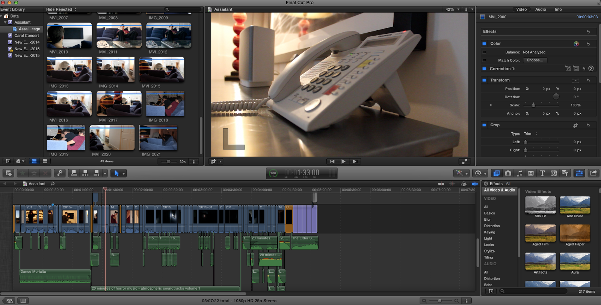Open the viewer zoom 42% dropdown
Screen dimensions: 601x305
point(452,9)
